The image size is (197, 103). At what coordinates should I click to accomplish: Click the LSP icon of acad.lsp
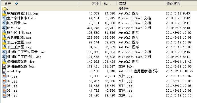(x=4, y=71)
